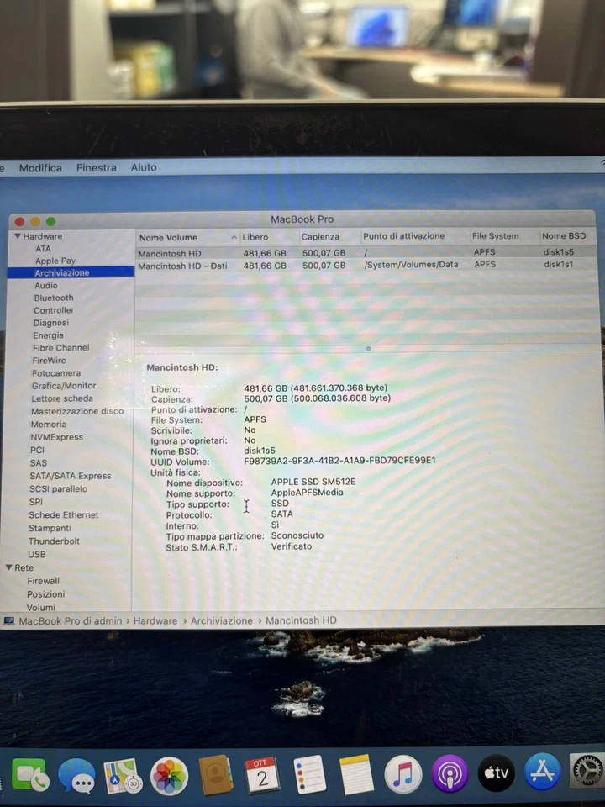605x807 pixels.
Task: Click Hardware in the path bar
Action: pos(155,620)
